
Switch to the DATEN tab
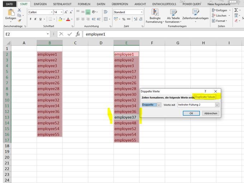pos(101,4)
